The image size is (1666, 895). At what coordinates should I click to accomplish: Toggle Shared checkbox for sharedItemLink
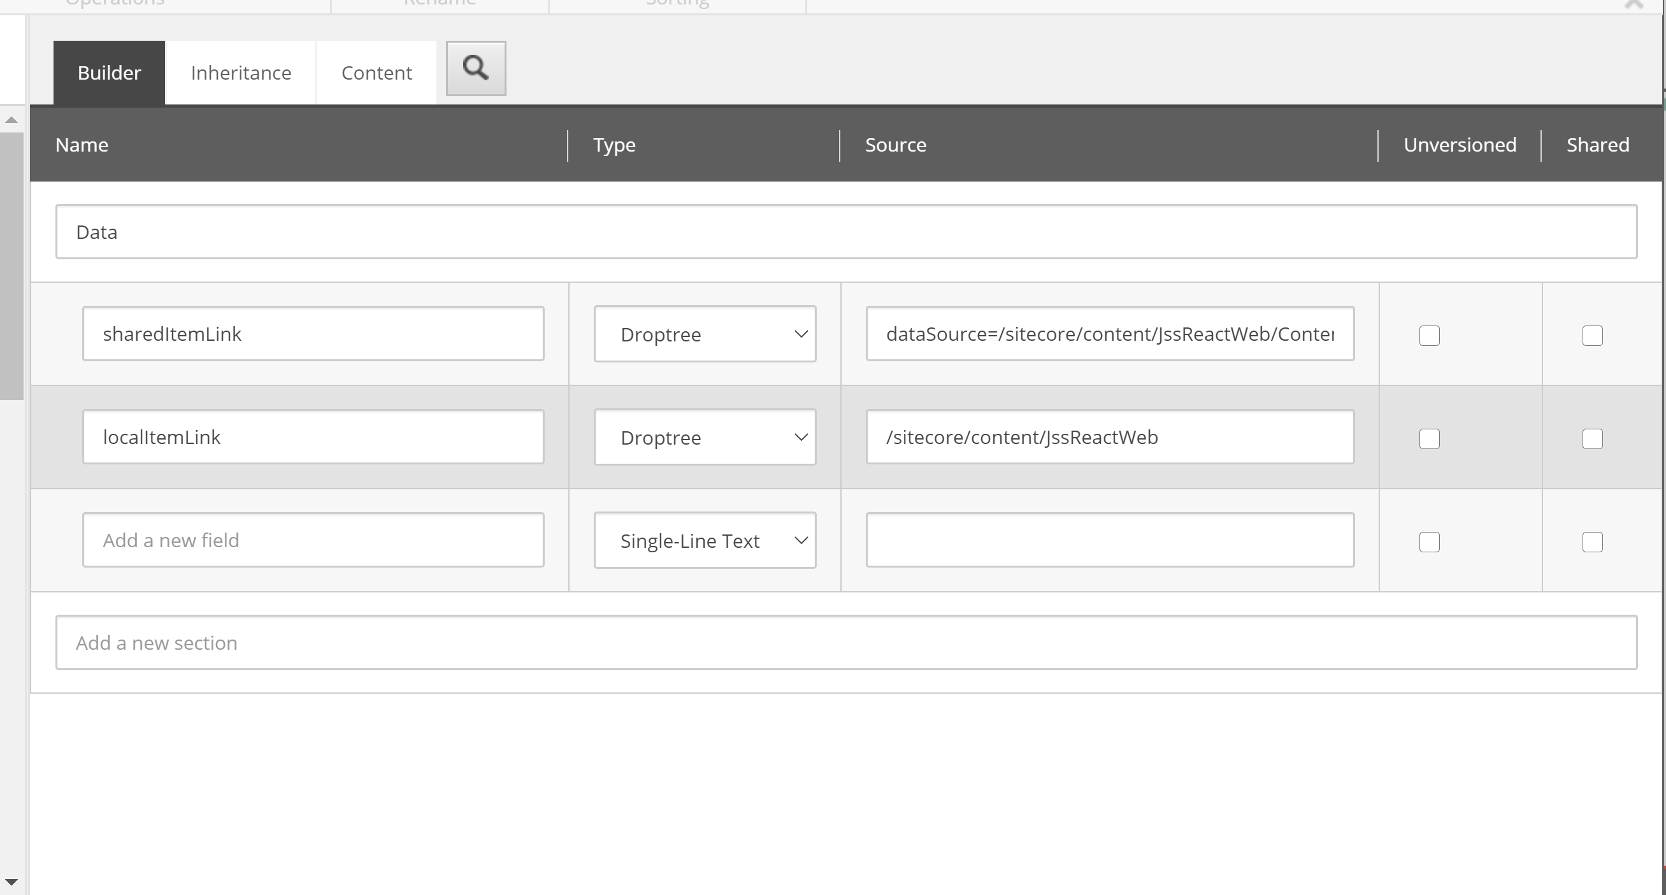[x=1592, y=335]
